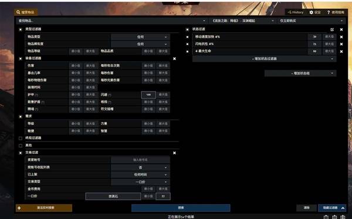Toggle the 交易过滤 section checkbox
Screen dimensions: 352x219
coord(21,153)
